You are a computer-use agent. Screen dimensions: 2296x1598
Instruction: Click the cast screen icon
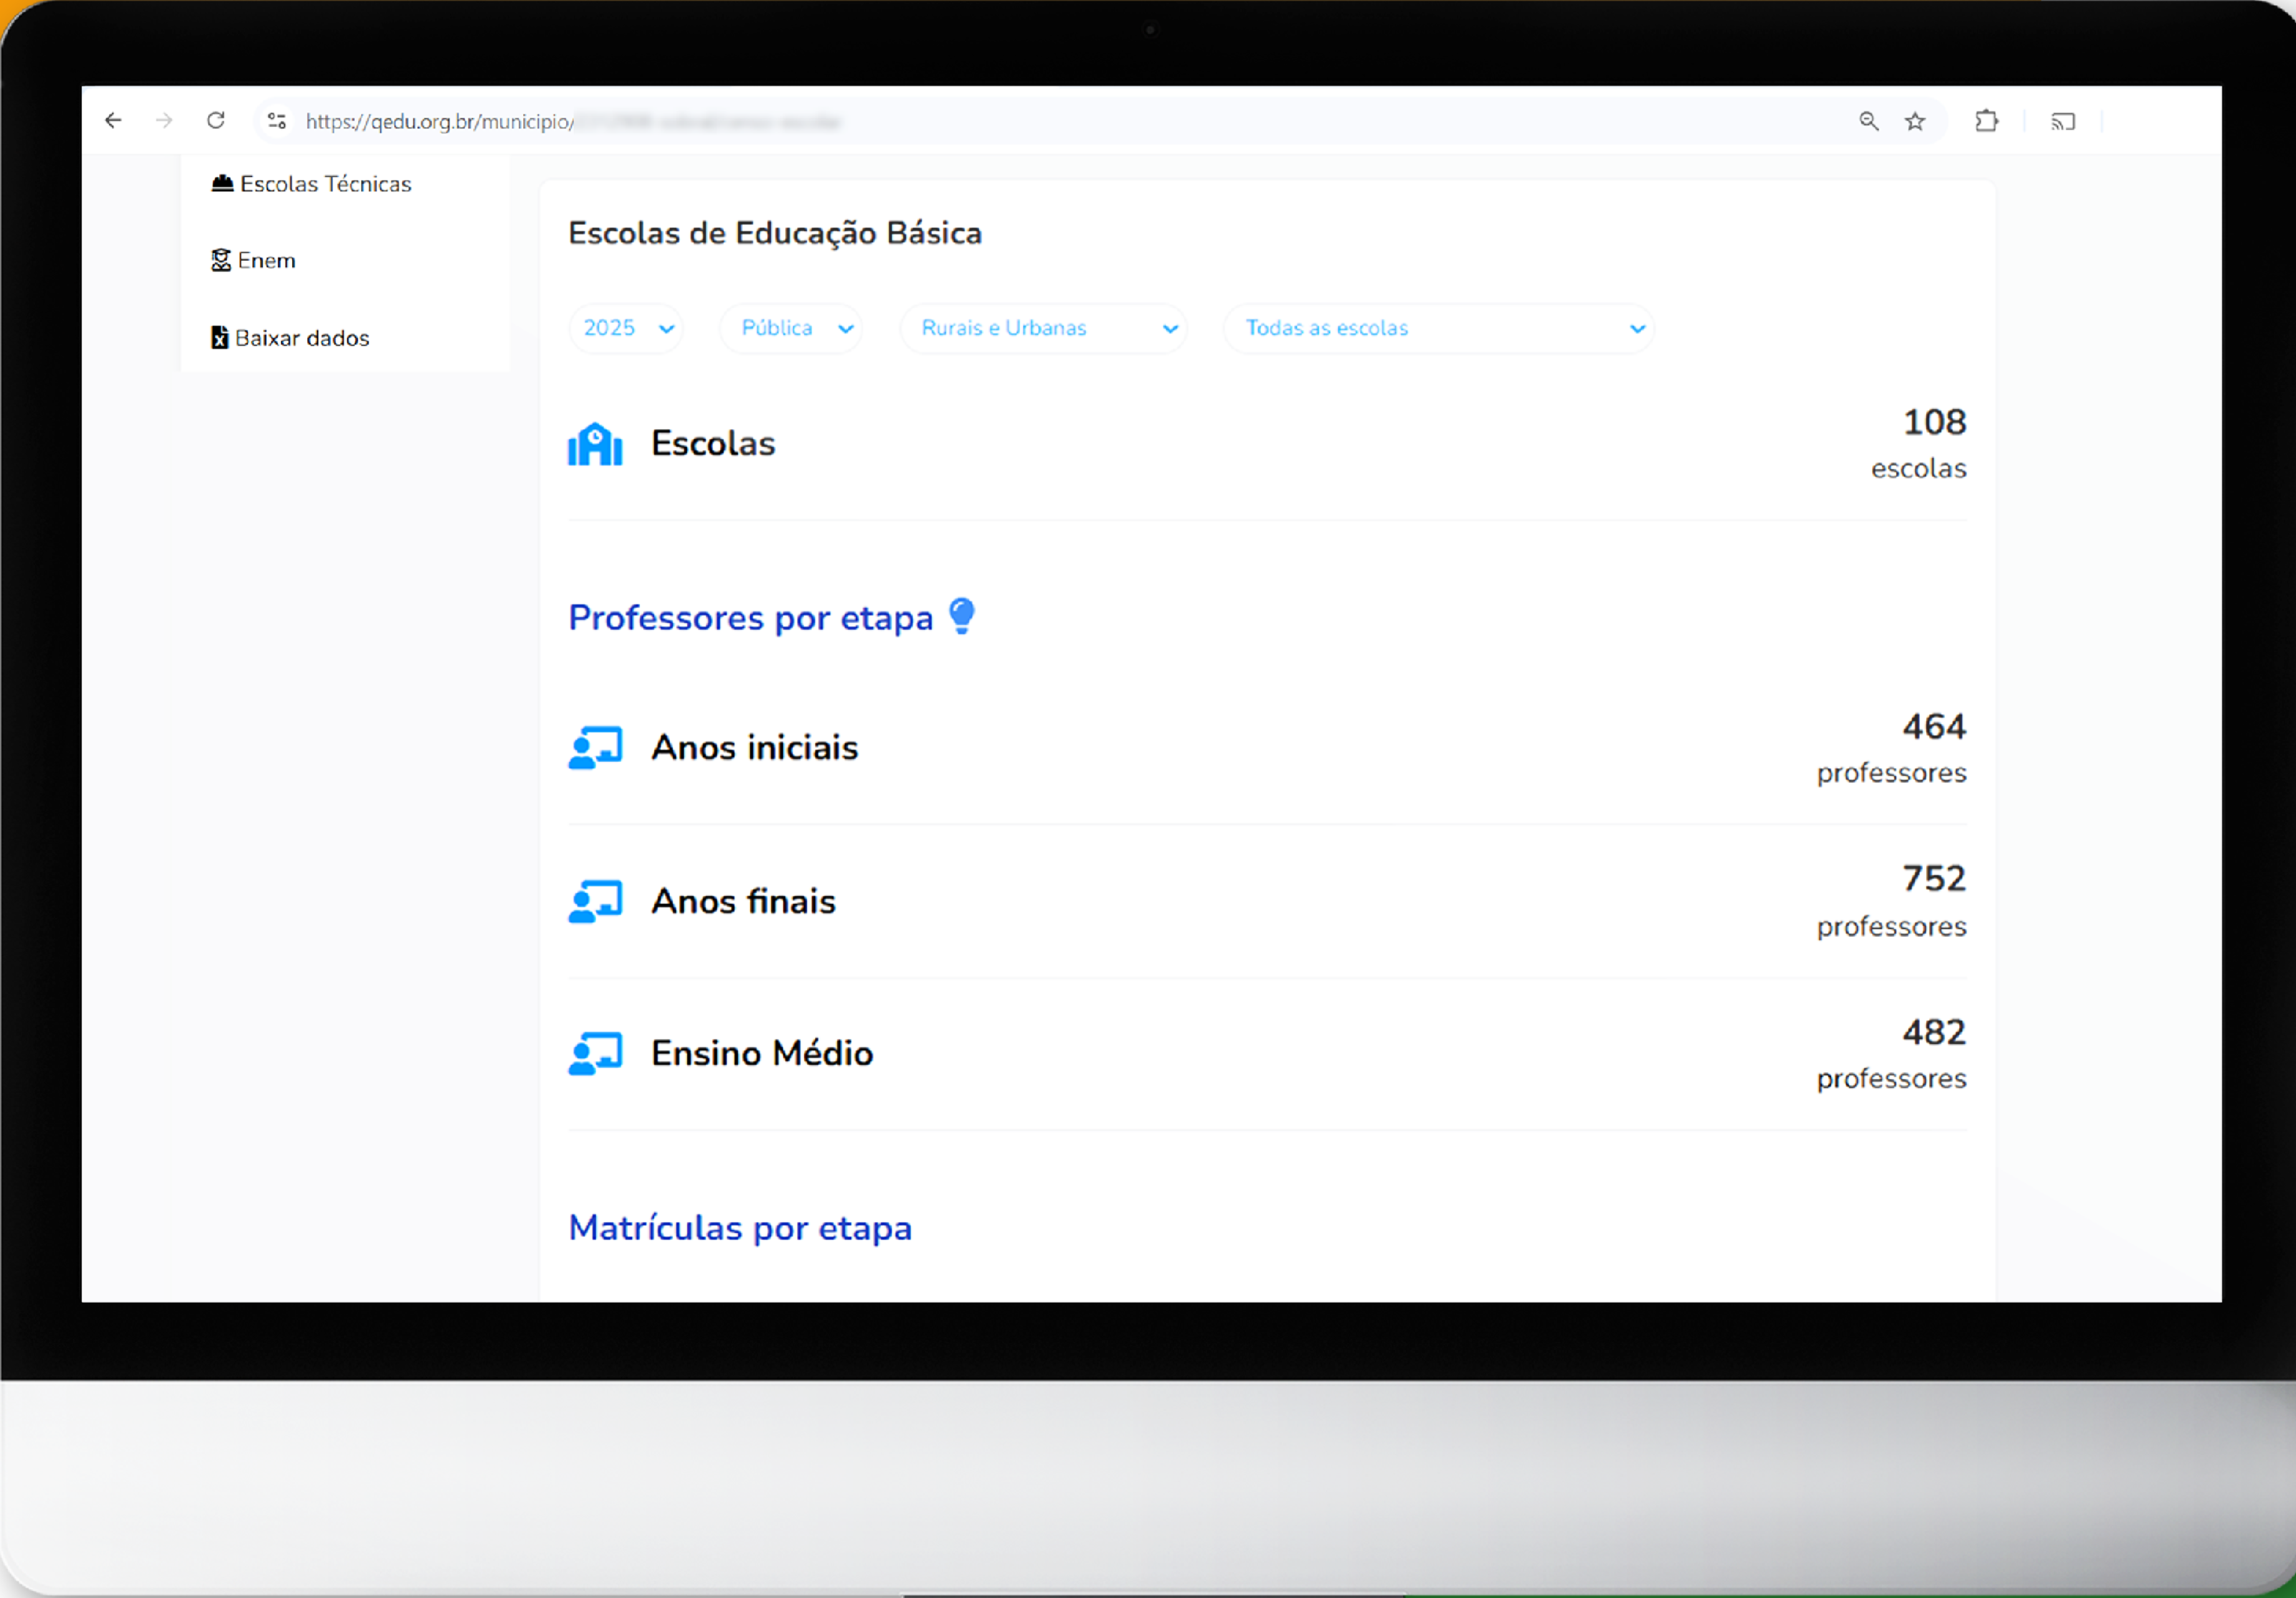click(x=2063, y=121)
